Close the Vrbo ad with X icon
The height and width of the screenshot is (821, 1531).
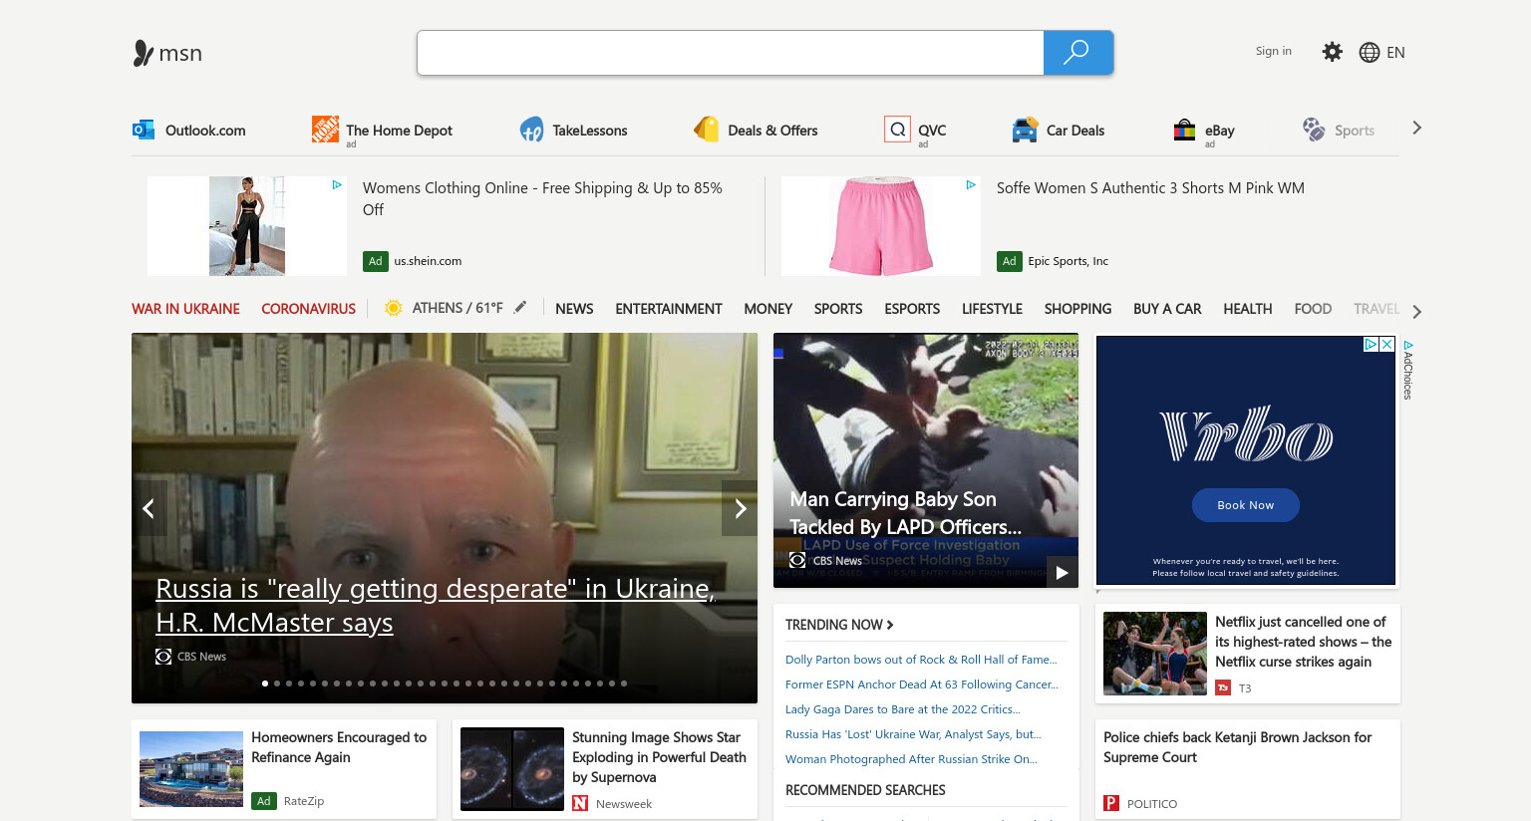pos(1386,344)
